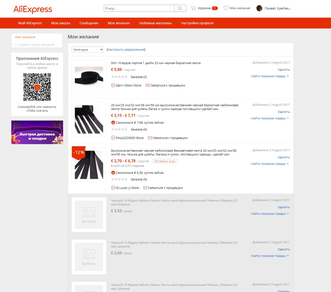
Task: Open Любимые магазины menu item
Action: pyautogui.click(x=155, y=23)
